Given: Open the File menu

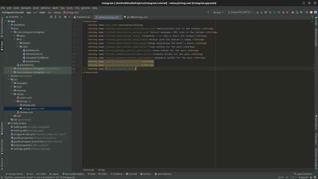Looking at the screenshot, I should (x=3, y=8).
